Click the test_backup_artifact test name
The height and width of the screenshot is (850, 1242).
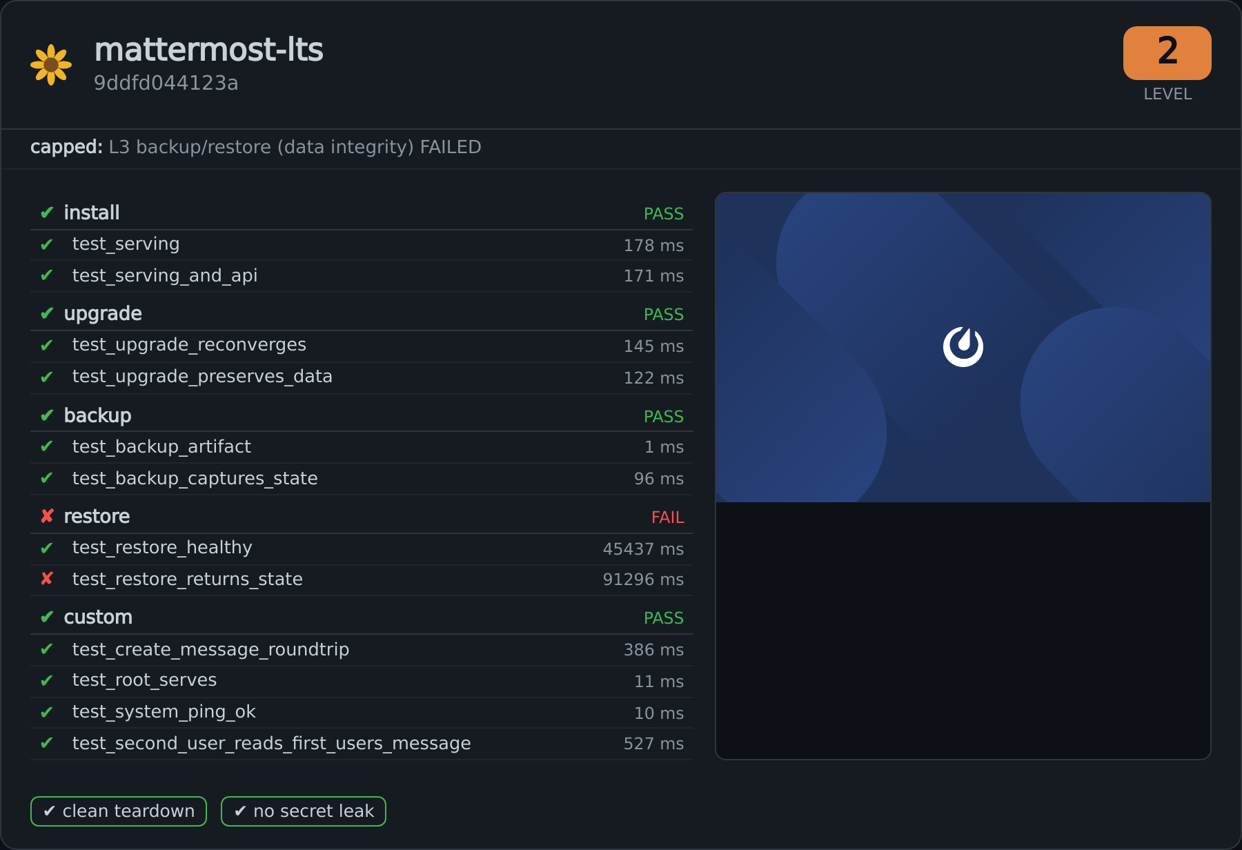(161, 446)
